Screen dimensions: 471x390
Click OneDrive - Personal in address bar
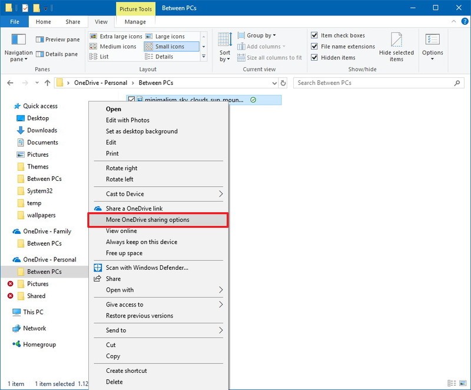point(101,82)
